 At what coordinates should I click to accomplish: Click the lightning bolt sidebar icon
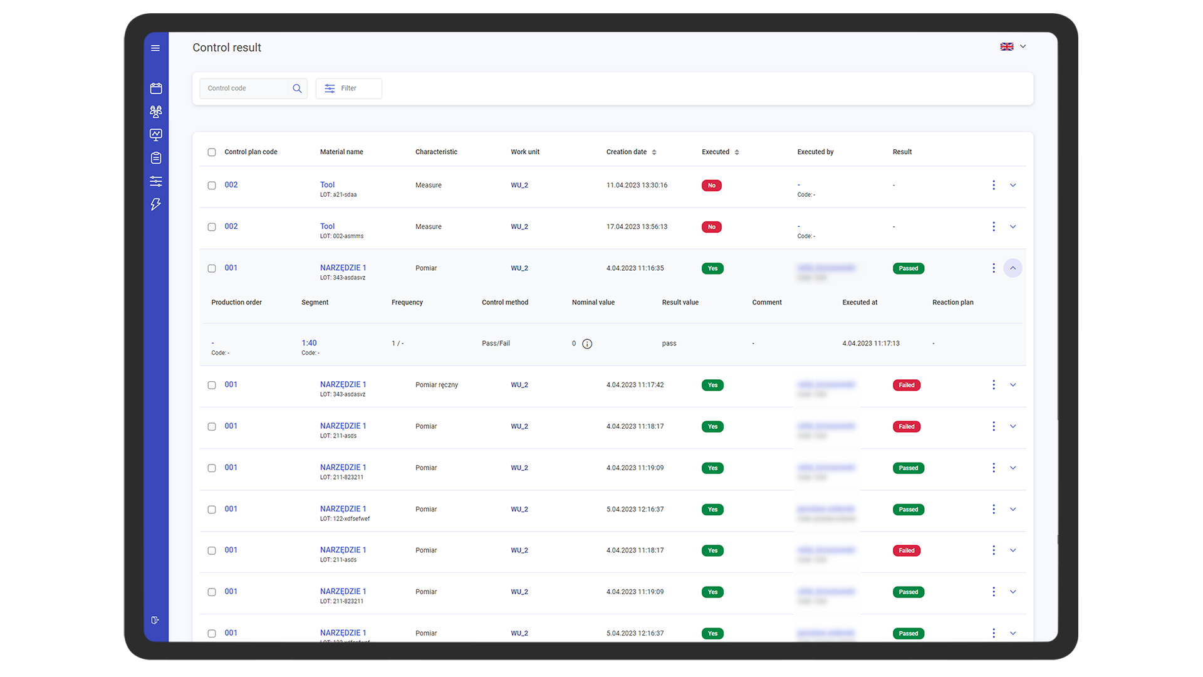coord(156,204)
